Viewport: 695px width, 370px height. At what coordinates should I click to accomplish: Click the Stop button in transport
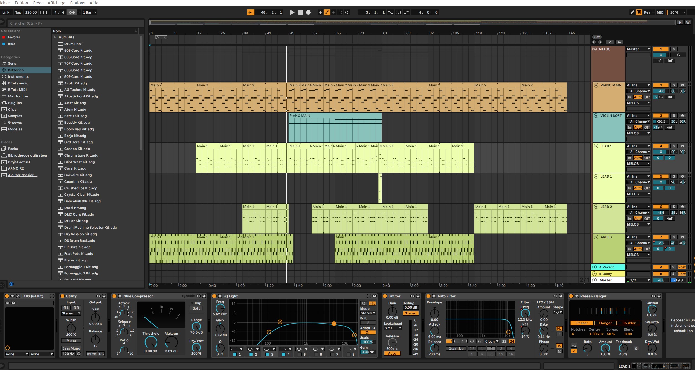click(x=300, y=12)
